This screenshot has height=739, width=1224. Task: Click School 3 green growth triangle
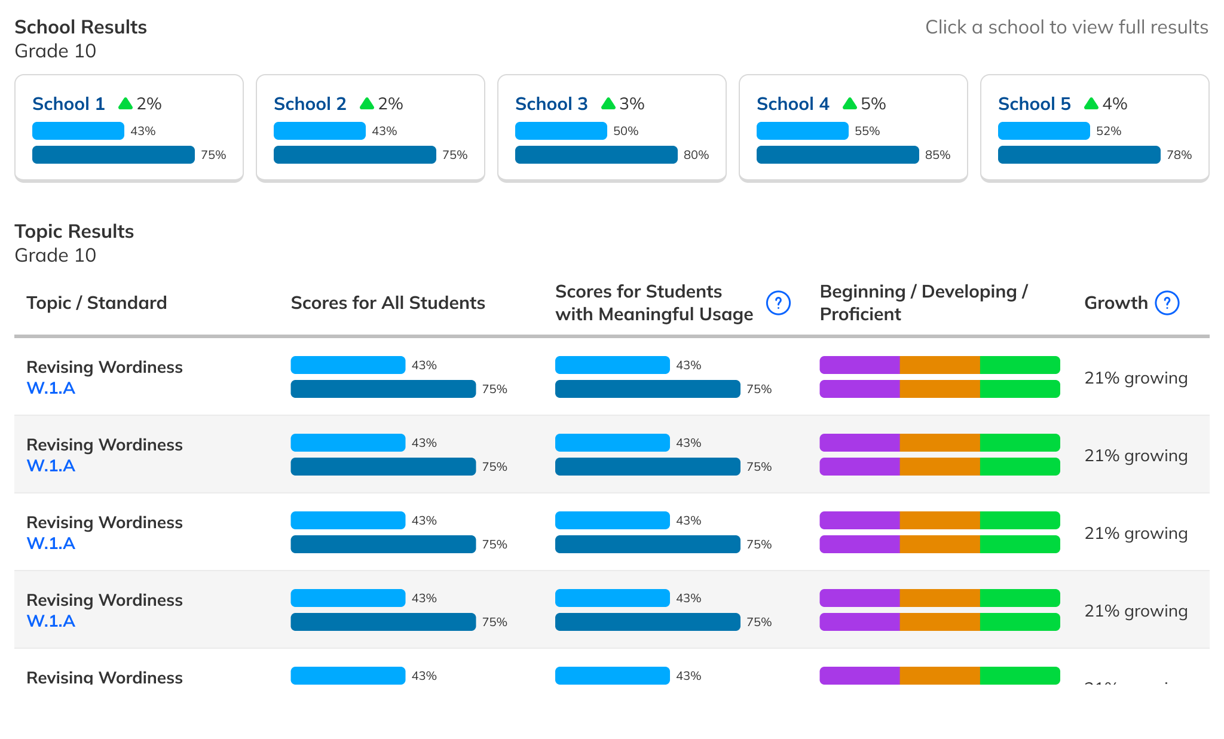(608, 104)
